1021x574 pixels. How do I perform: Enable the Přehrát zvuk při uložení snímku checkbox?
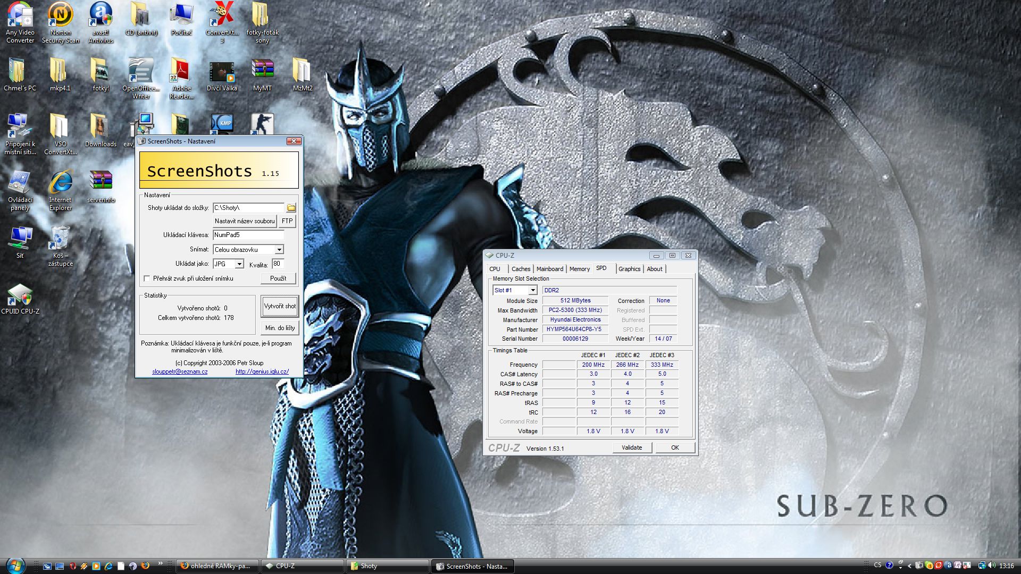tap(147, 278)
